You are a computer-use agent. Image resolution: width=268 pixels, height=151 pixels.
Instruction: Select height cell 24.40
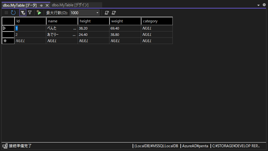93,34
